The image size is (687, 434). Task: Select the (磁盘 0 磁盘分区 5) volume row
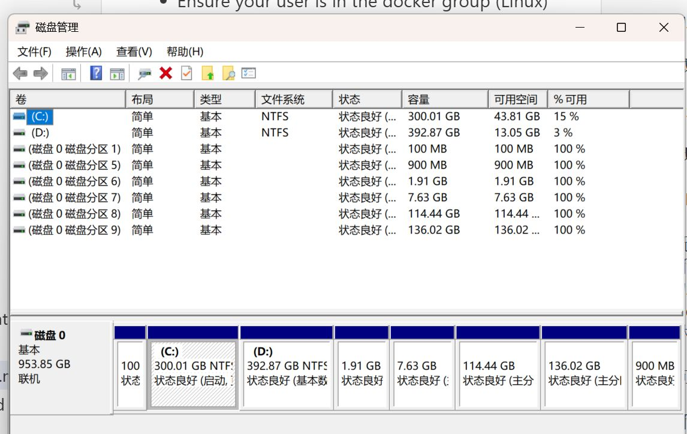tap(74, 166)
